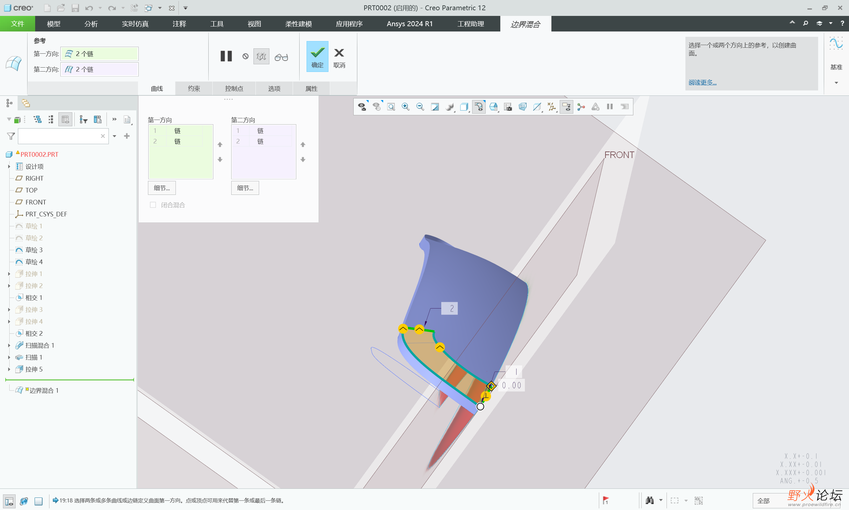This screenshot has height=510, width=849.
Task: Toggle the mesh preview button
Action: 261,56
